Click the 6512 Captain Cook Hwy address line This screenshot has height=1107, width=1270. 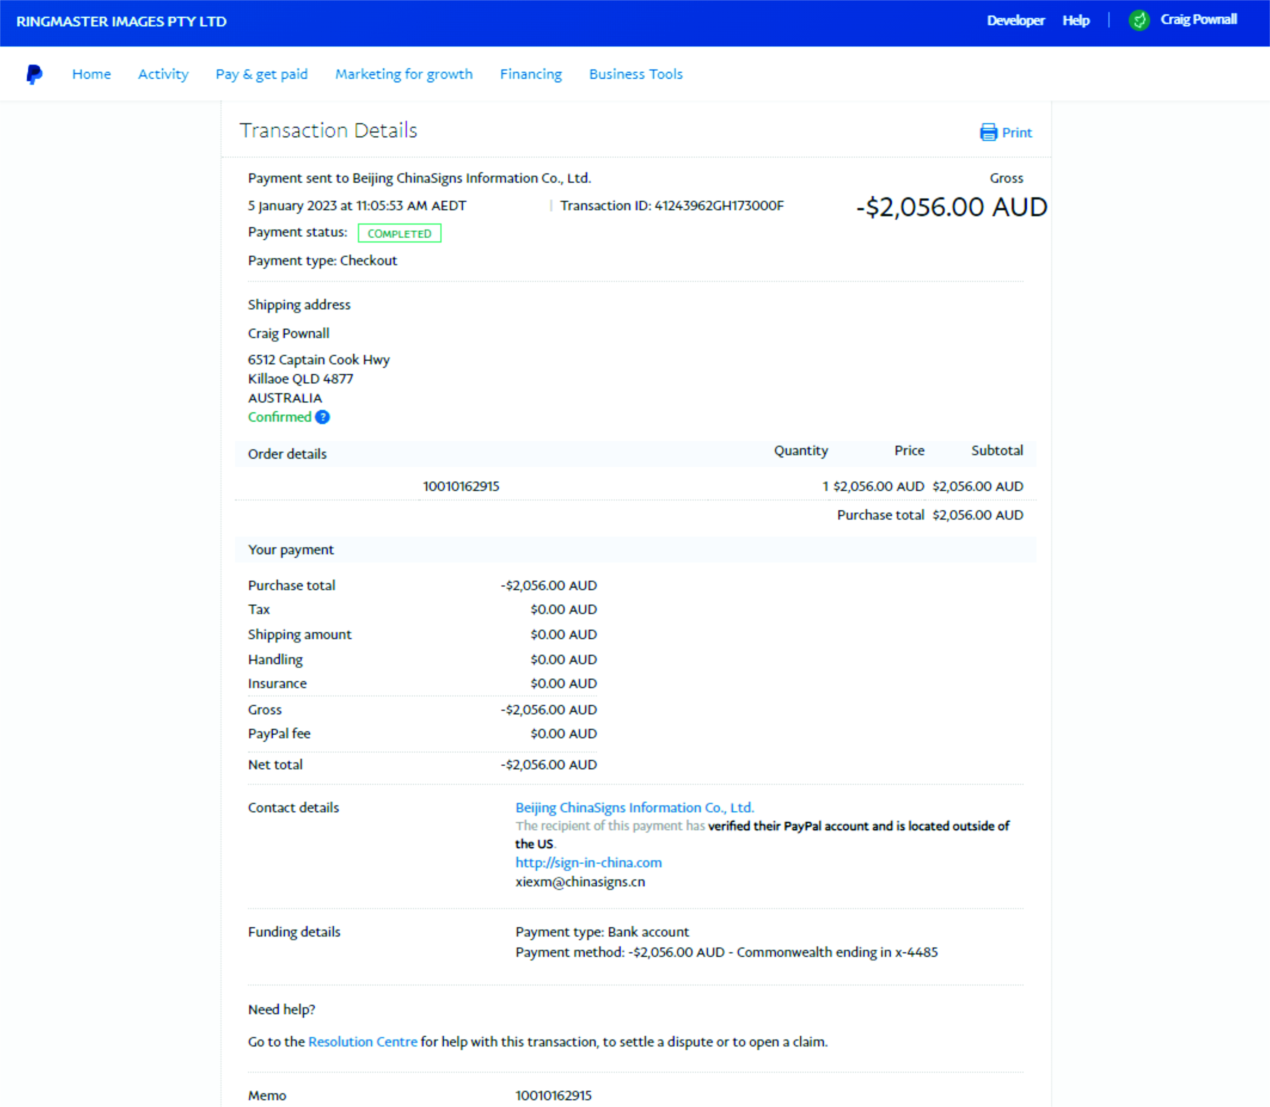pyautogui.click(x=319, y=360)
